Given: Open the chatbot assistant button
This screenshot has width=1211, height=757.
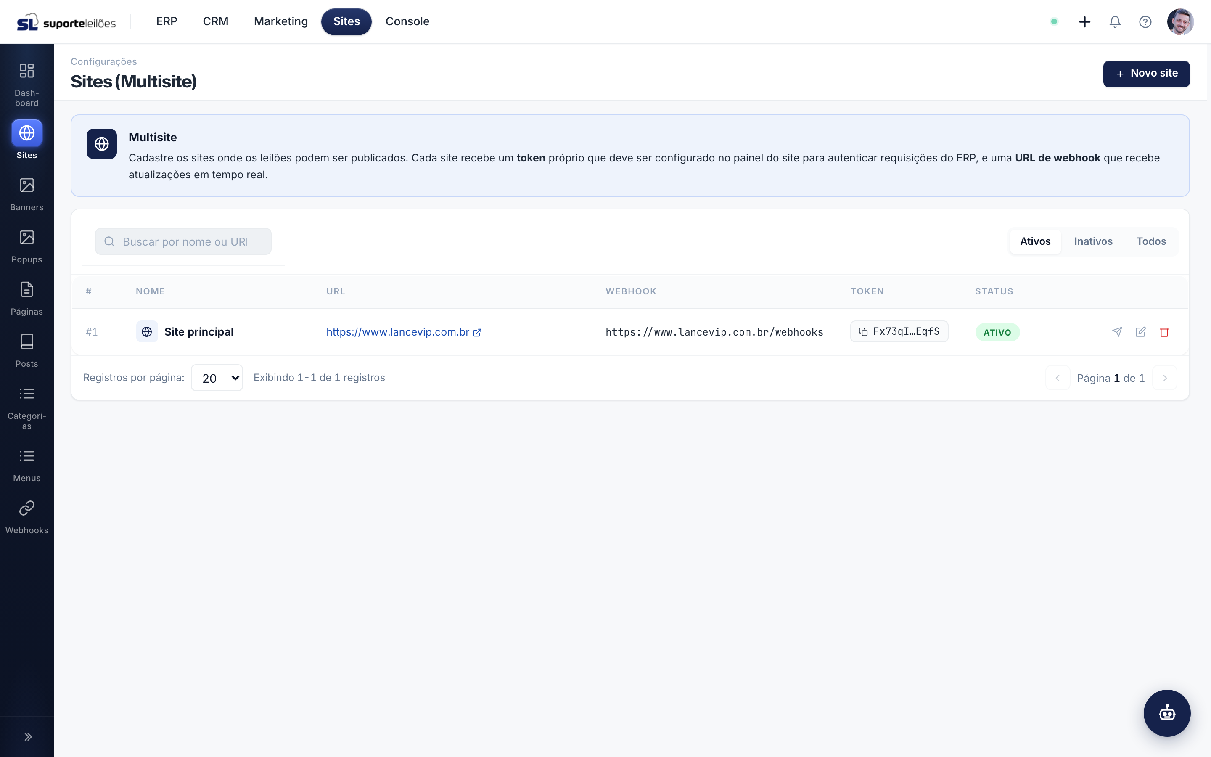Looking at the screenshot, I should (1167, 713).
